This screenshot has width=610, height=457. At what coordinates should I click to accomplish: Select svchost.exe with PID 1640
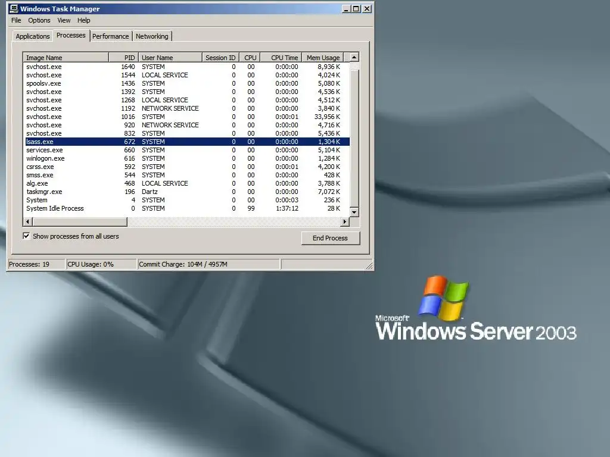[186, 67]
